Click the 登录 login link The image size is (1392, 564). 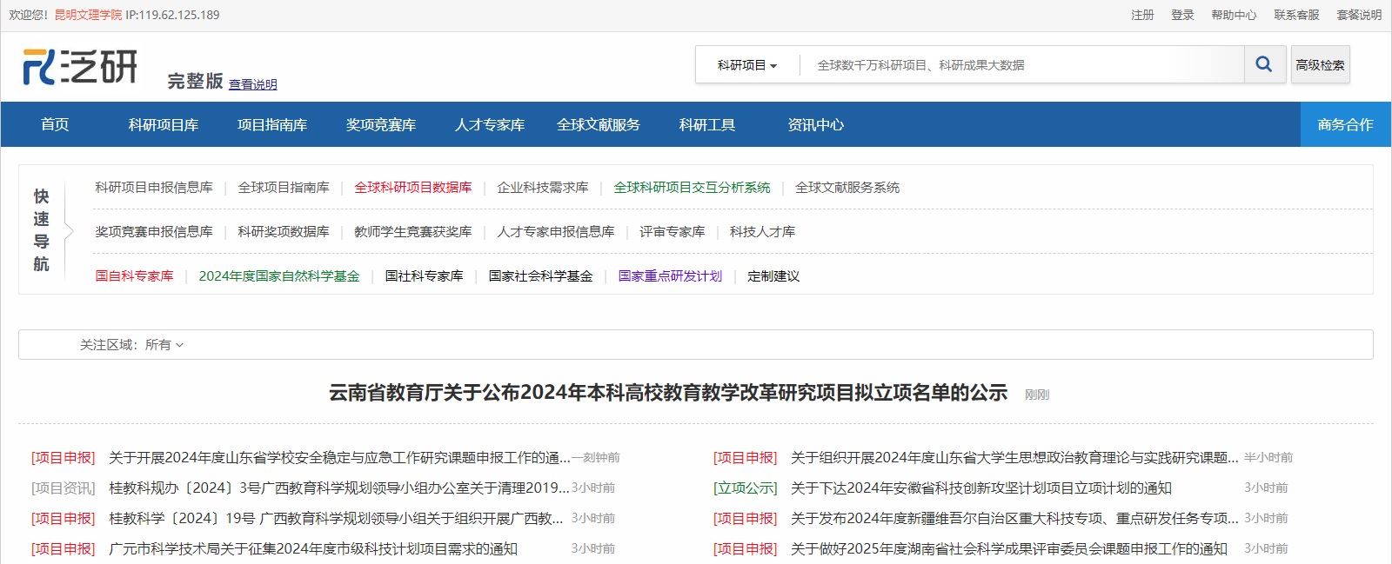[1182, 15]
